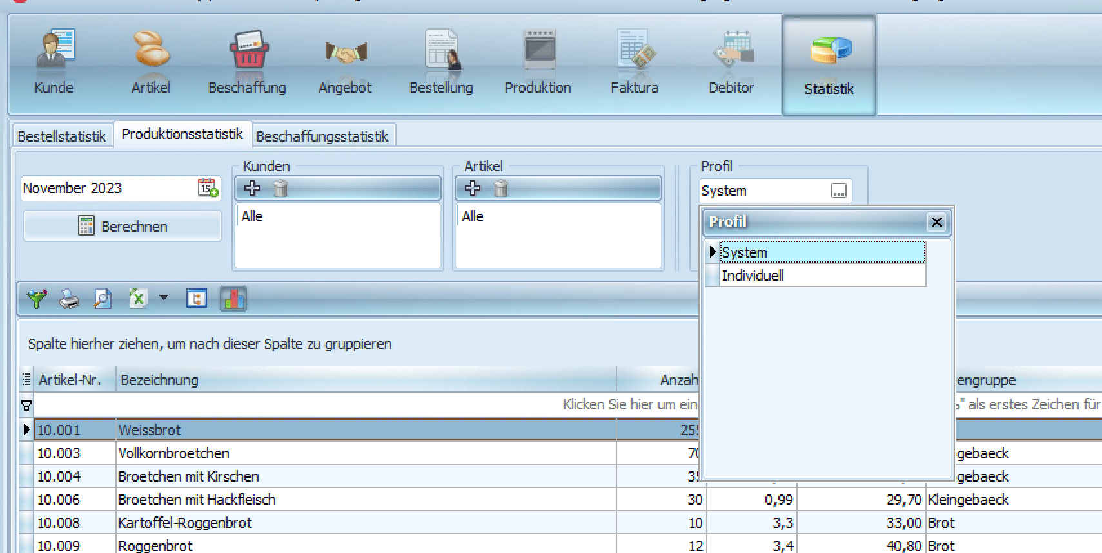Click the Berechnen button
The width and height of the screenshot is (1102, 553).
point(123,226)
